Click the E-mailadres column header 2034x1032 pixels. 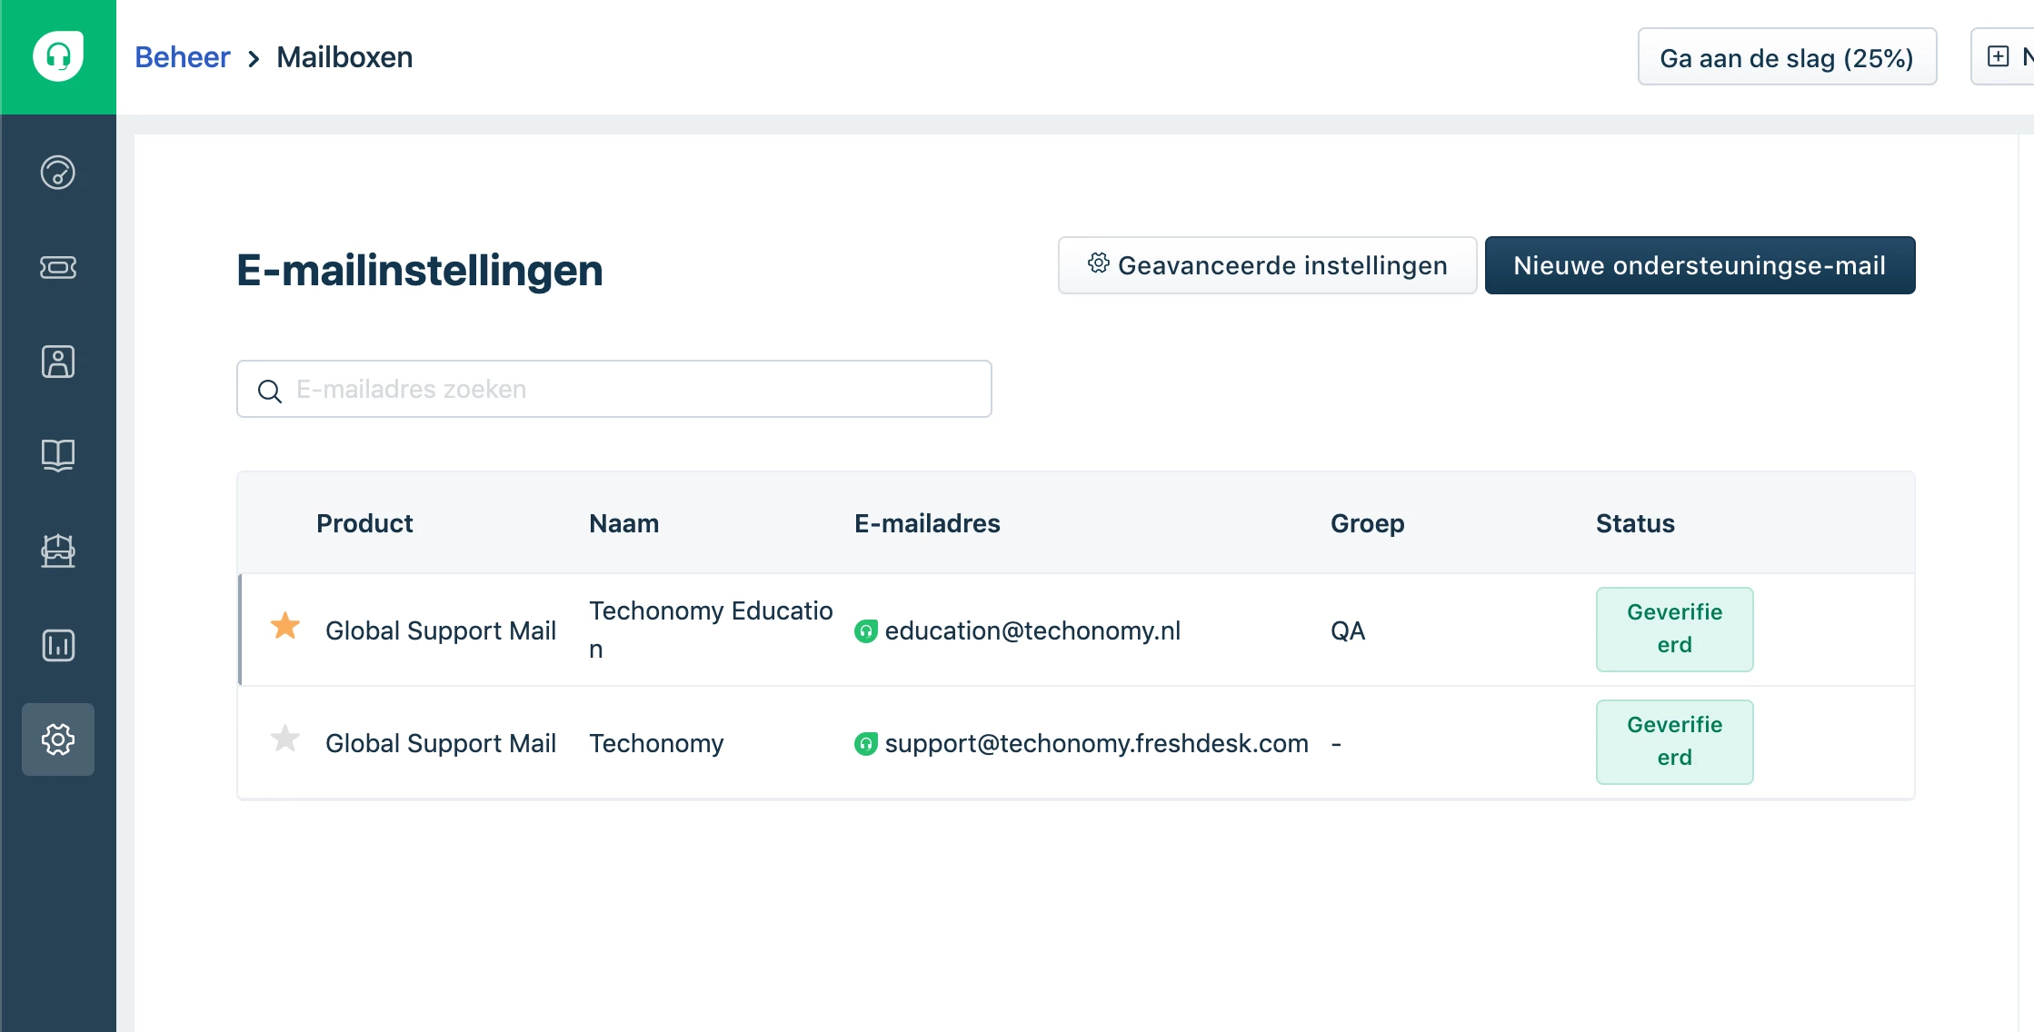click(927, 523)
